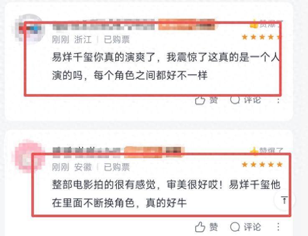The height and width of the screenshot is (236, 308).
Task: Open the review starting 易烊千玺你真的演爽了
Action: (165, 66)
